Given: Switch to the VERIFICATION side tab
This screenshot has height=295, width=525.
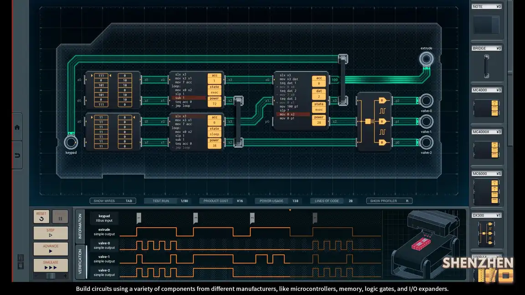Looking at the screenshot, I should point(80,262).
